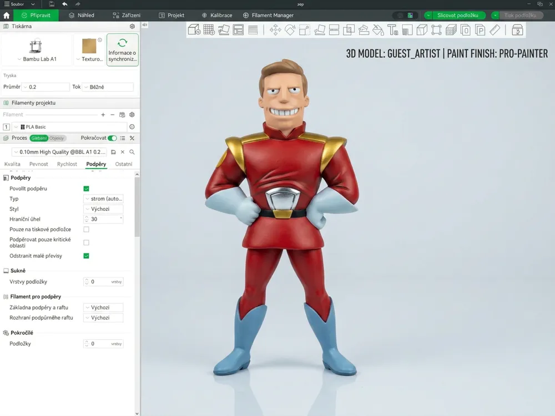Click the parameter list icon beside Pokračovat
Viewport: 555px width, 416px height.
click(x=123, y=138)
